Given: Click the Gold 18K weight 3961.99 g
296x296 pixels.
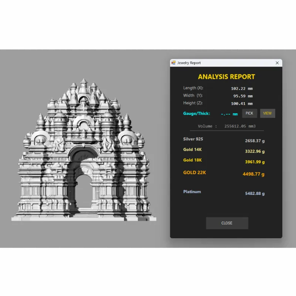Looking at the screenshot, I should (x=255, y=162).
